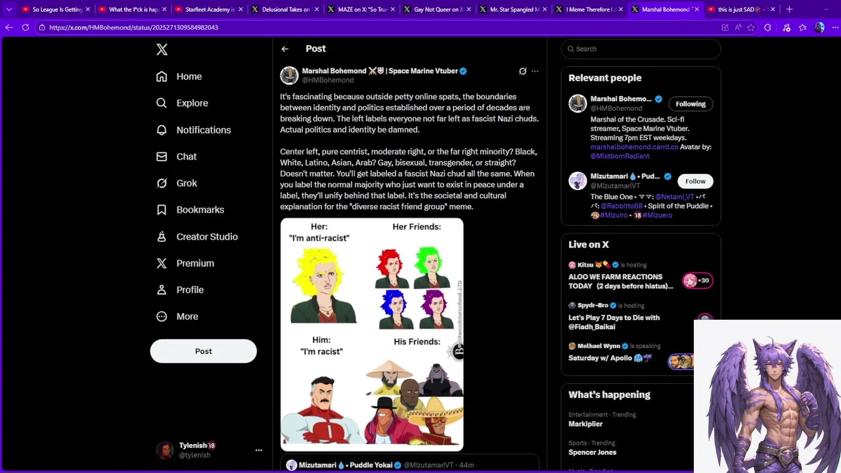The image size is (841, 473).
Task: Click the Notifications bell icon
Action: point(162,130)
